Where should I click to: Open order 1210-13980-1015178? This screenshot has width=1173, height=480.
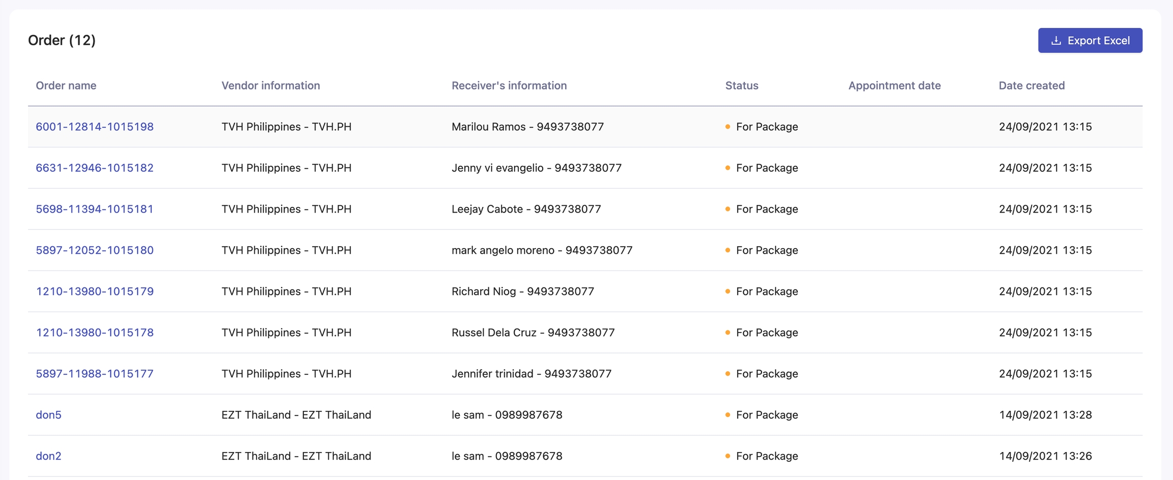[95, 333]
